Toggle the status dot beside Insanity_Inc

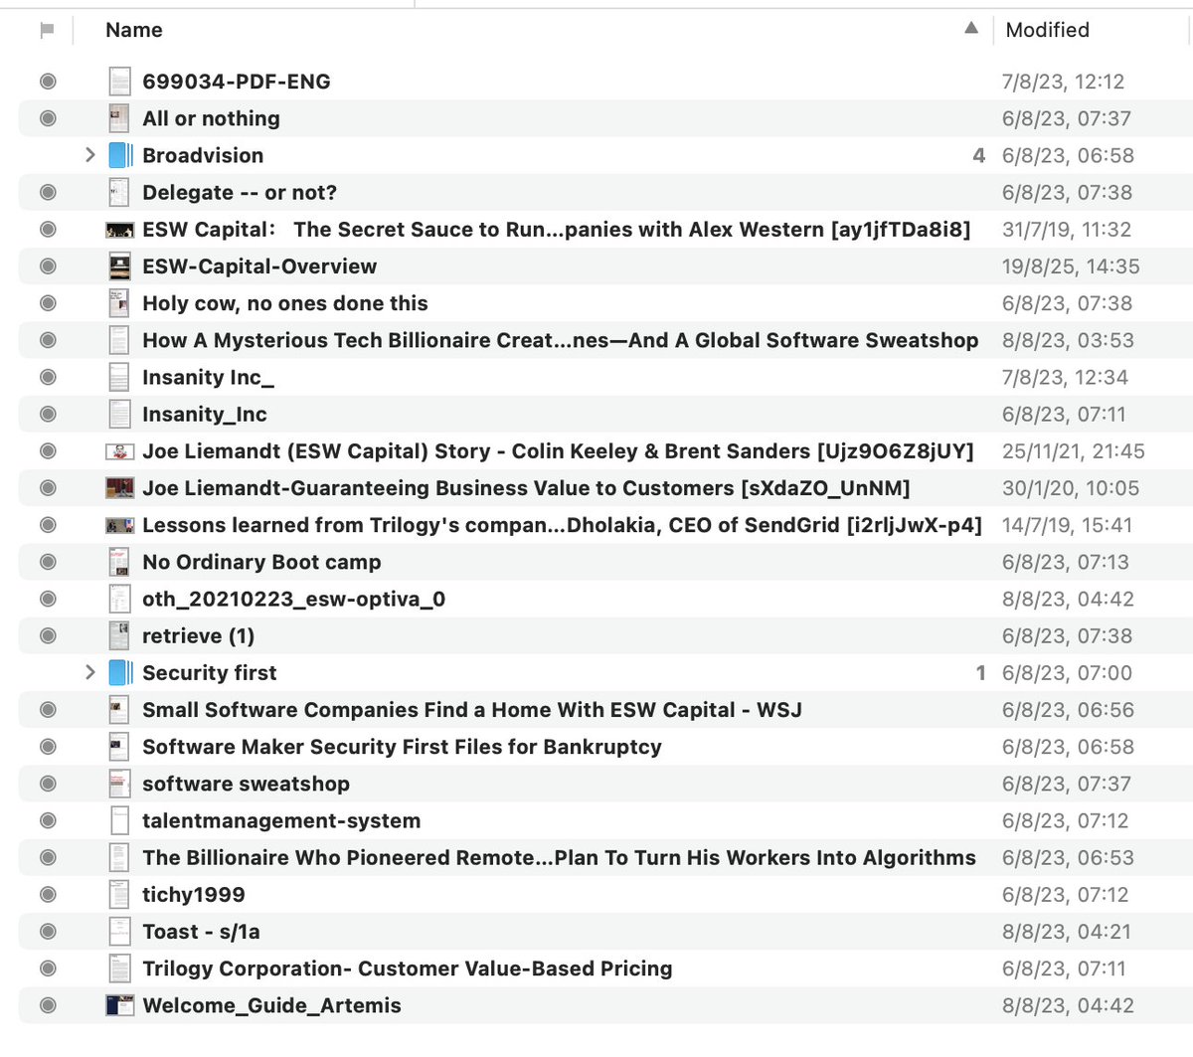pos(48,414)
